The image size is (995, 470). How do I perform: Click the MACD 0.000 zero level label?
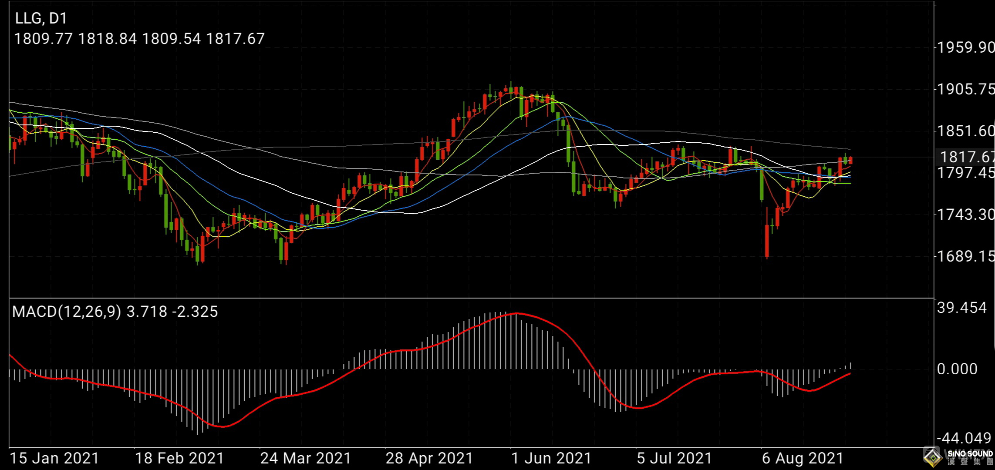tap(957, 369)
